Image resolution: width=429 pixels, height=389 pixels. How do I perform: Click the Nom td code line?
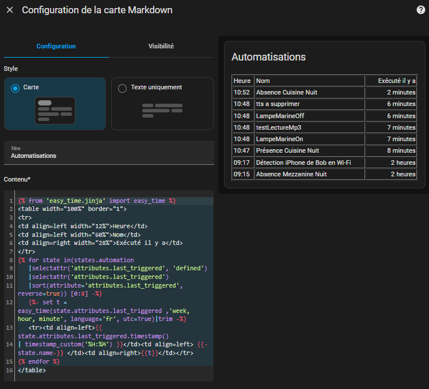coord(79,235)
